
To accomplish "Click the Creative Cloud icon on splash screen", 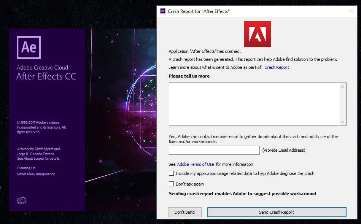I will 21,200.
